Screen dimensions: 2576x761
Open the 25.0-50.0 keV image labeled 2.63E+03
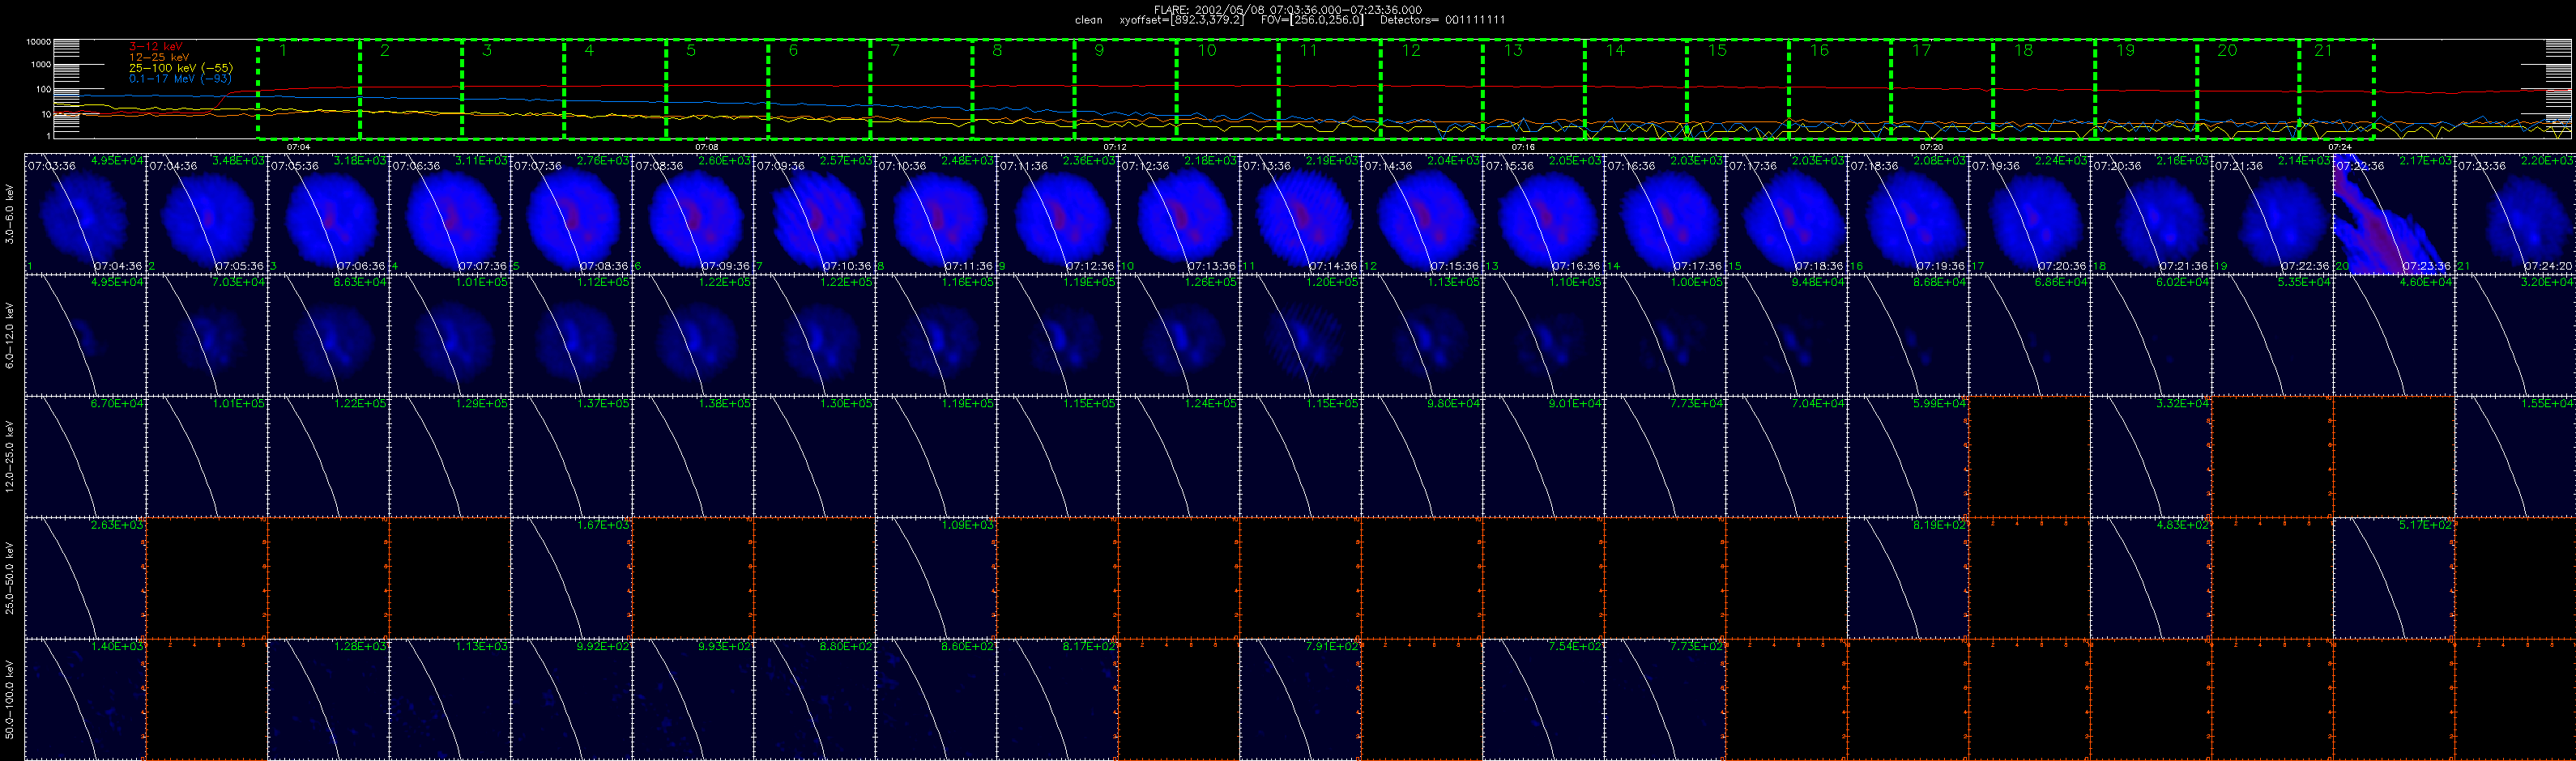85,578
